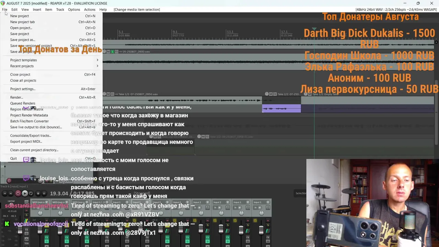The height and width of the screenshot is (247, 439).
Task: Click lock icon on Take 1/2: 07-250807_0956.wav
Action: point(104,94)
